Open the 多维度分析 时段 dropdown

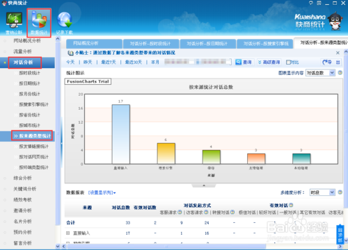[x=322, y=192]
